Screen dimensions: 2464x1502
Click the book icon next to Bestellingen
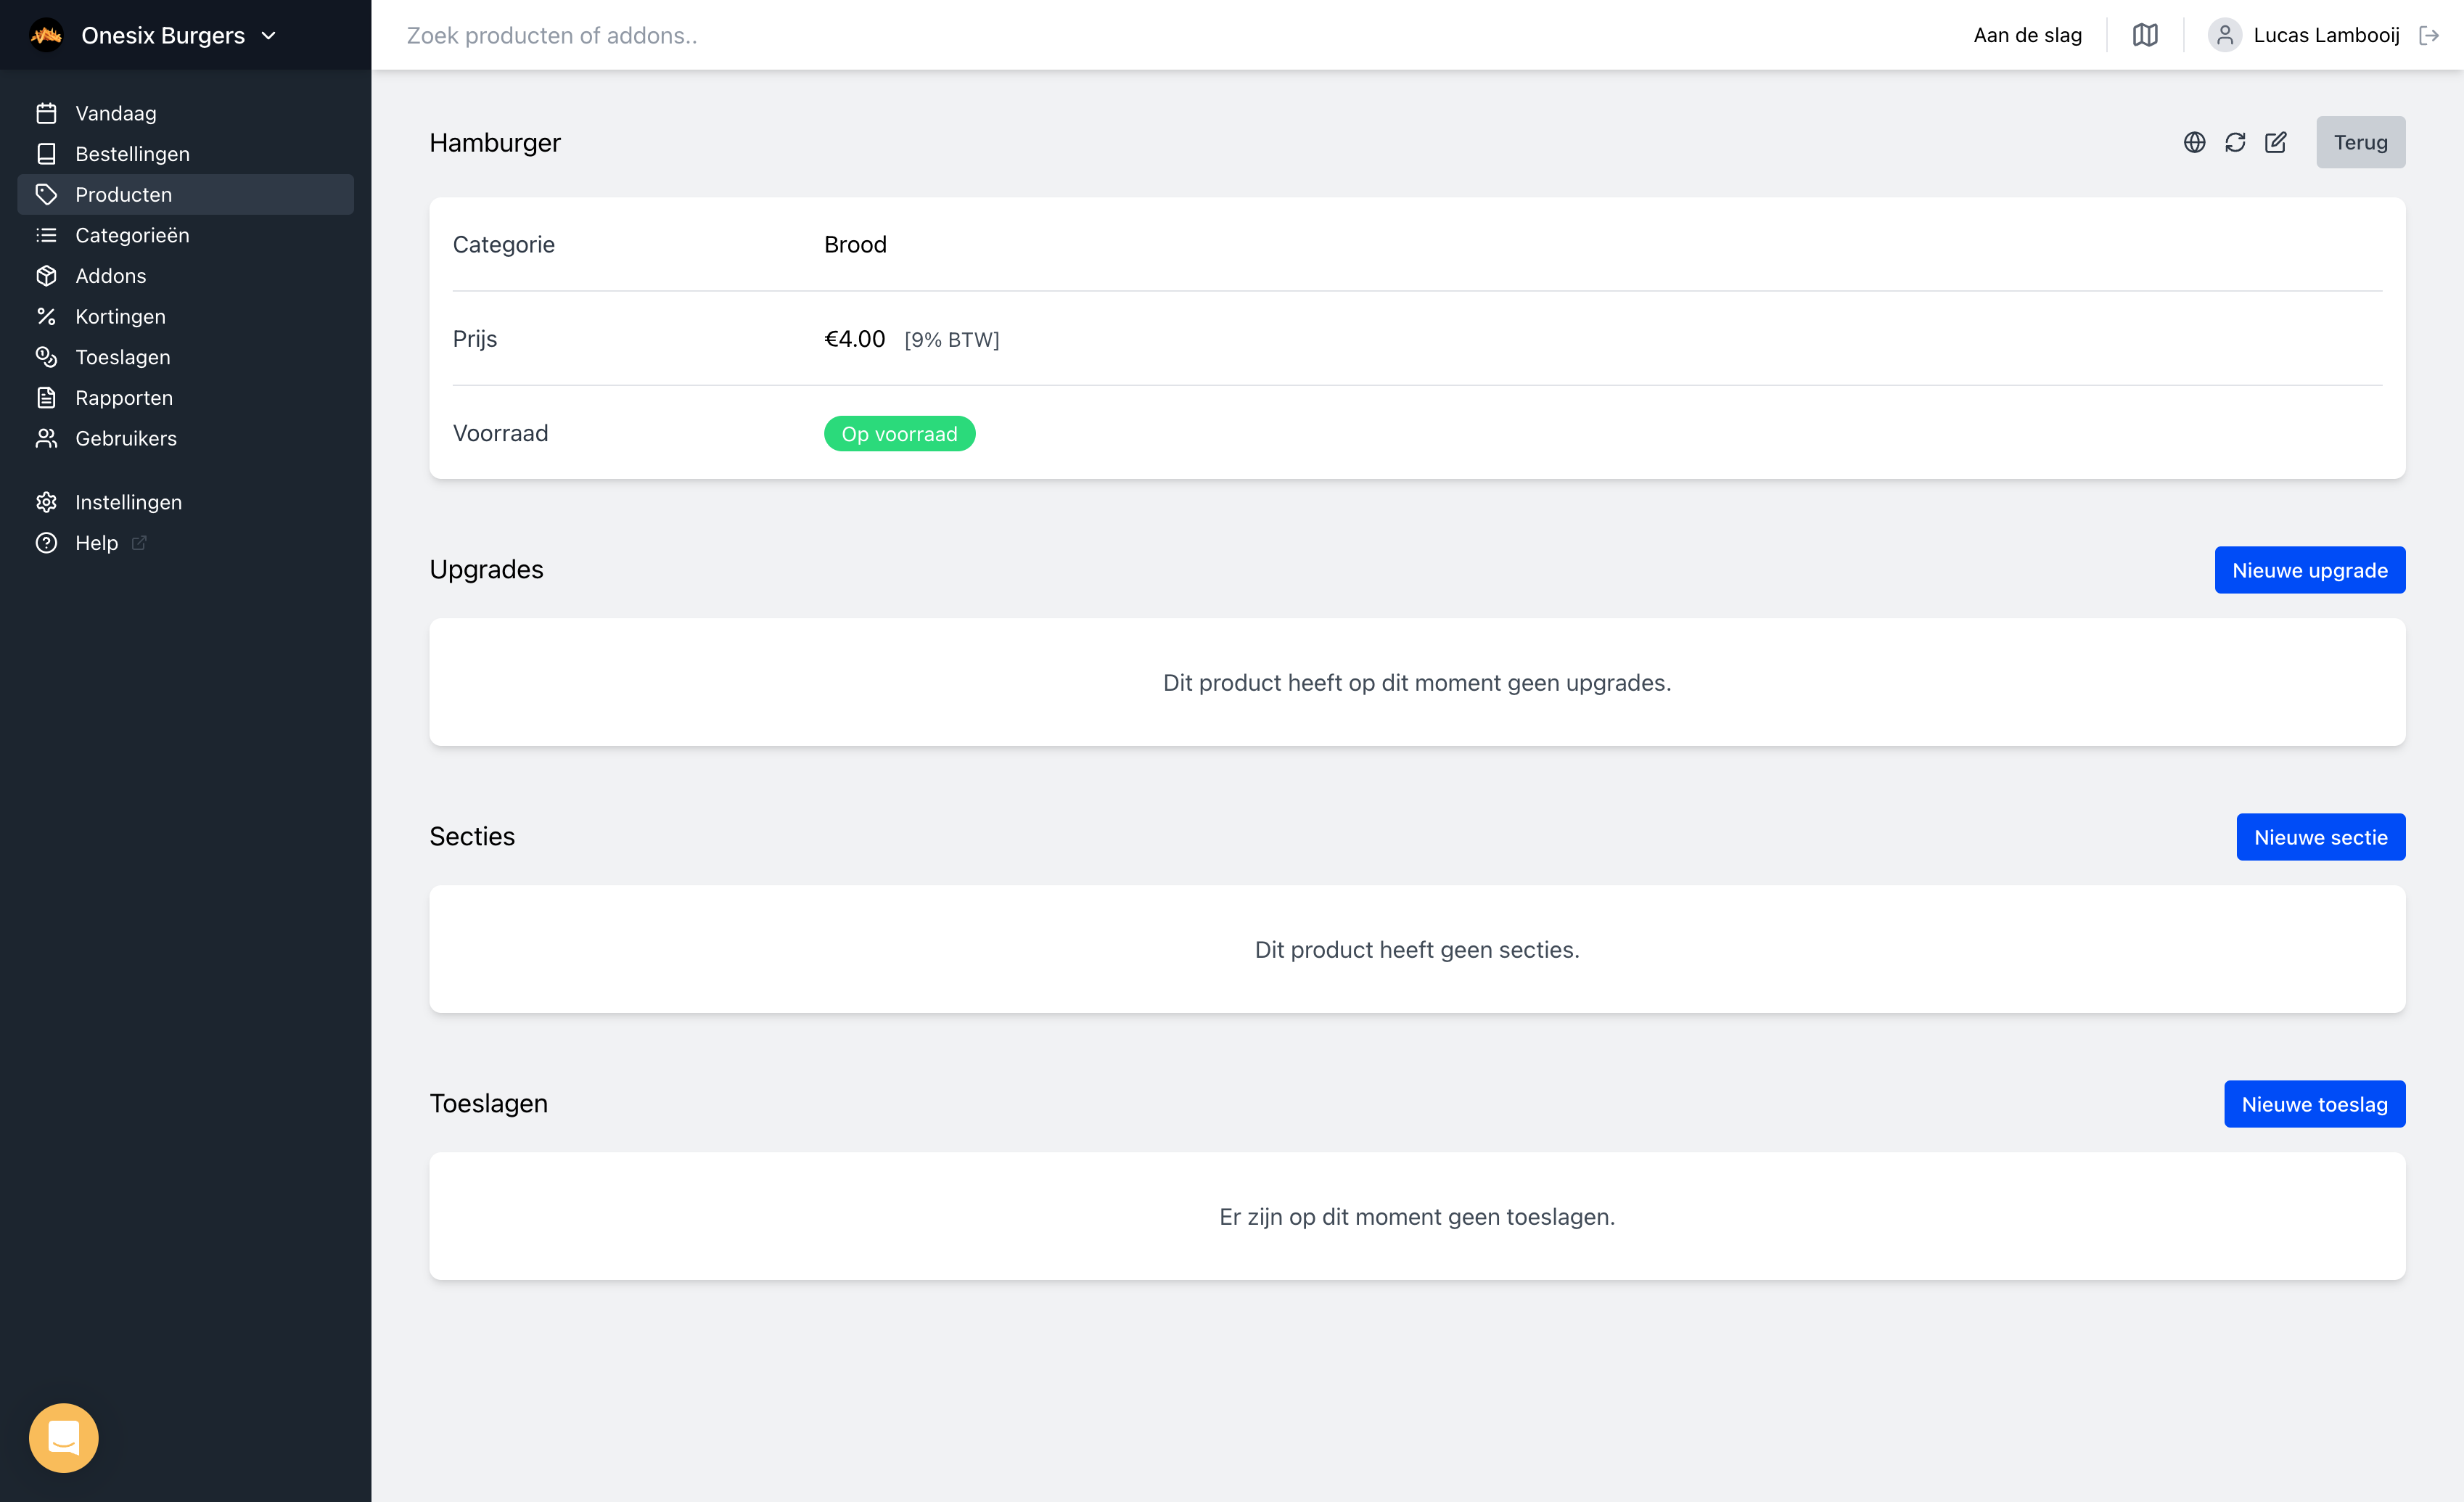click(x=46, y=154)
